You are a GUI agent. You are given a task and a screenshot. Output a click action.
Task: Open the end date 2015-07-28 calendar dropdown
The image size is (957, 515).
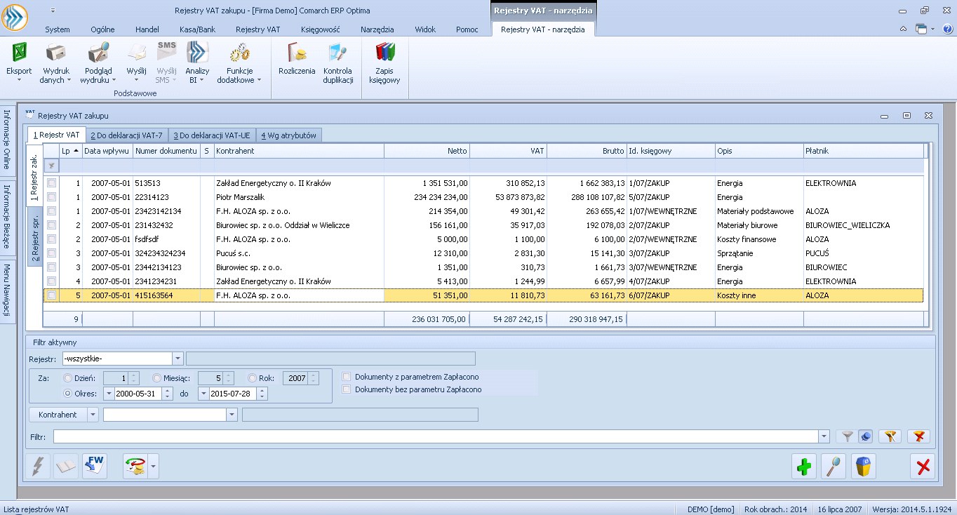click(x=203, y=394)
